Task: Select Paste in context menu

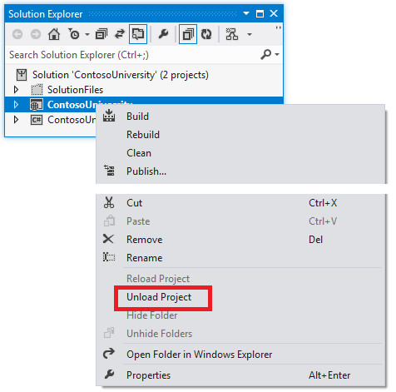Action: coord(138,221)
